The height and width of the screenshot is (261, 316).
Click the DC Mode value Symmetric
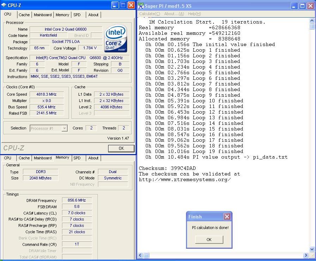click(113, 178)
